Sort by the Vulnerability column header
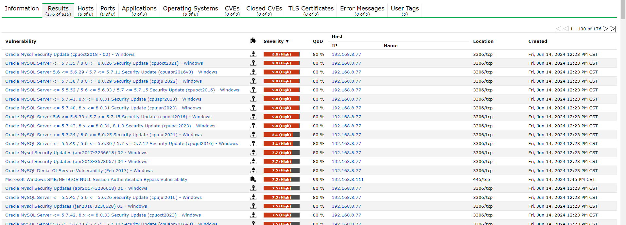626x225 pixels. [21, 41]
